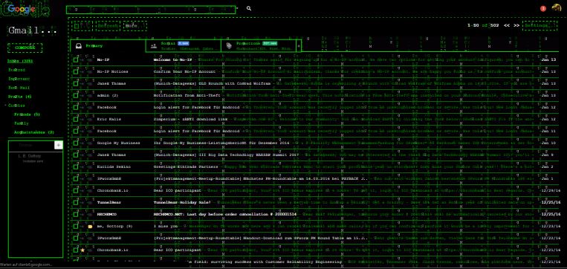Select the Eric Kalis email checkbox
The height and width of the screenshot is (269, 567).
pyautogui.click(x=76, y=119)
